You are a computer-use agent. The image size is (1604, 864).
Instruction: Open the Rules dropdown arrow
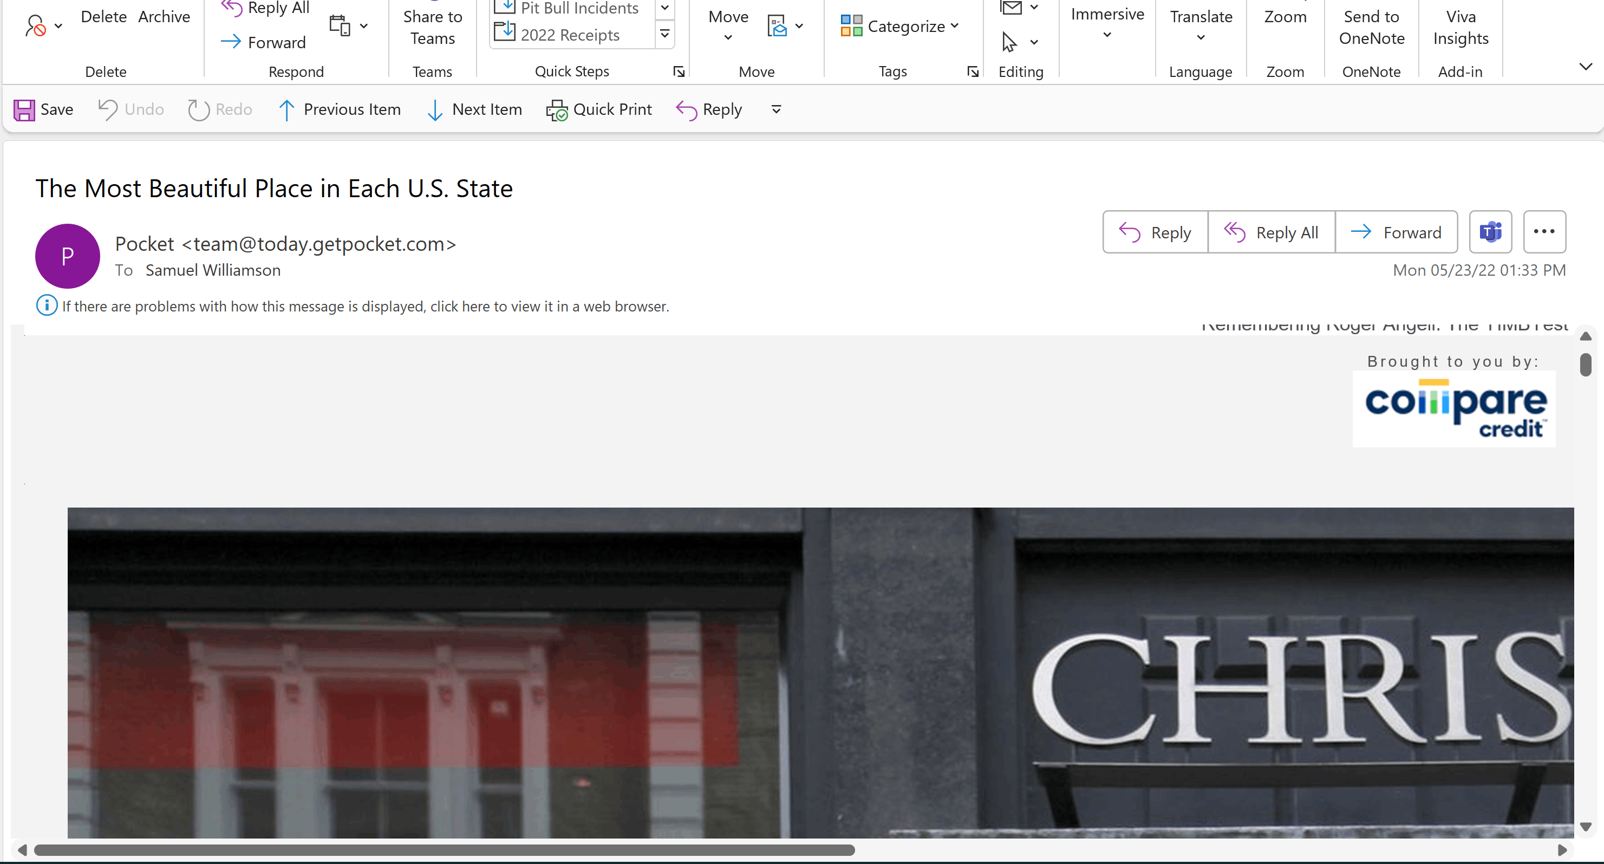click(x=799, y=26)
